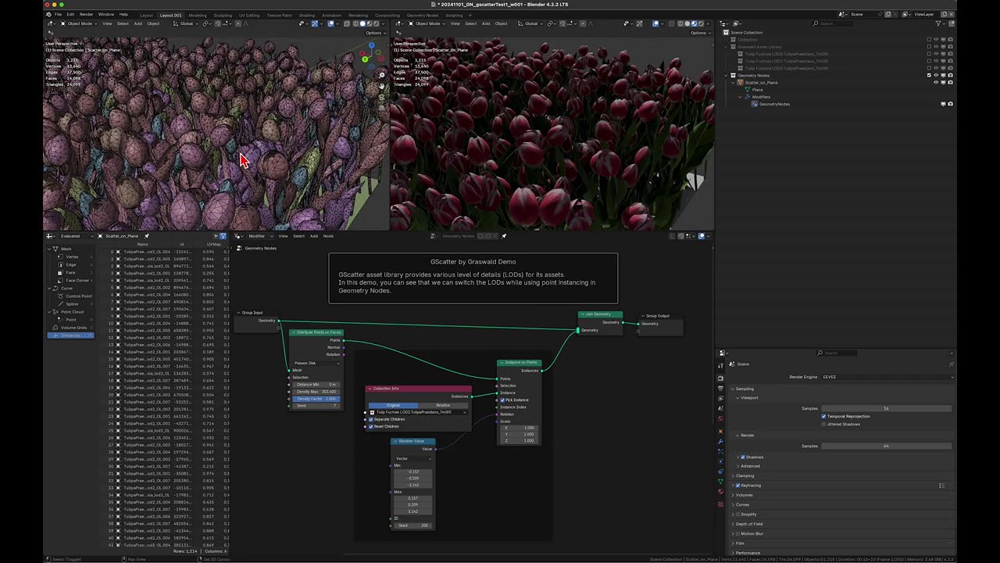The image size is (1000, 563).
Task: Click the new scene icon beside Scene field
Action: [887, 14]
